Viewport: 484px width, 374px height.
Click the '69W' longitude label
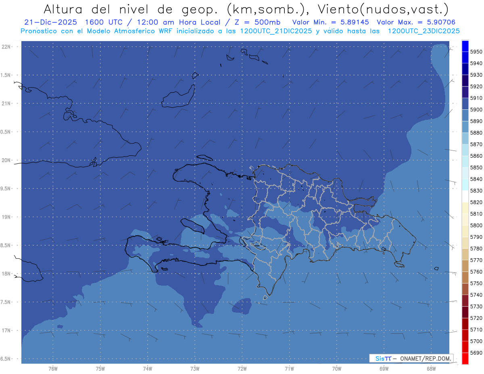pyautogui.click(x=384, y=369)
